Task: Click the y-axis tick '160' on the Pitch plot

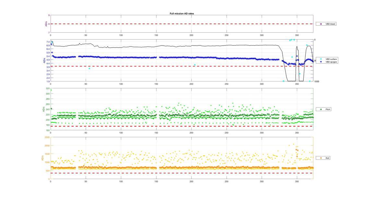Action: pos(48,130)
